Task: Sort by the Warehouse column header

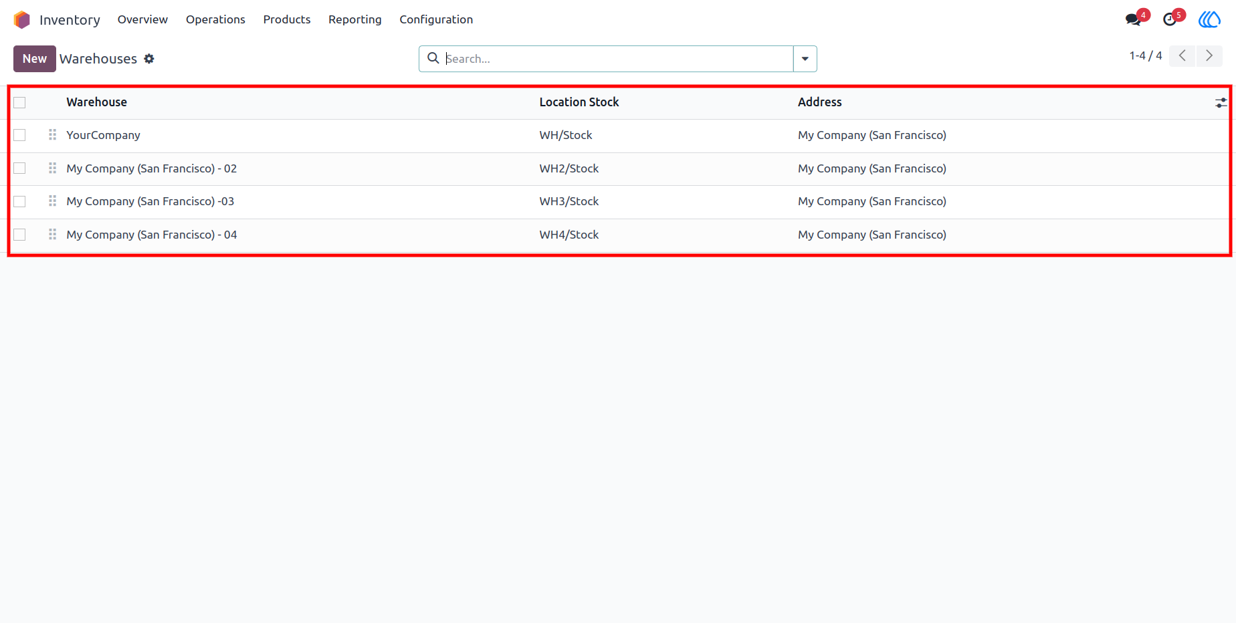Action: pos(96,102)
